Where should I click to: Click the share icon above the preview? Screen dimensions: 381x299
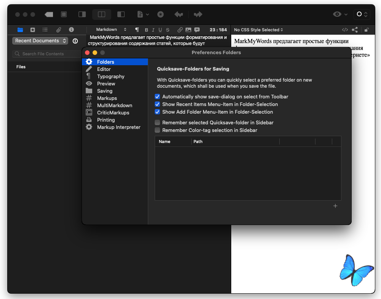[x=355, y=30]
